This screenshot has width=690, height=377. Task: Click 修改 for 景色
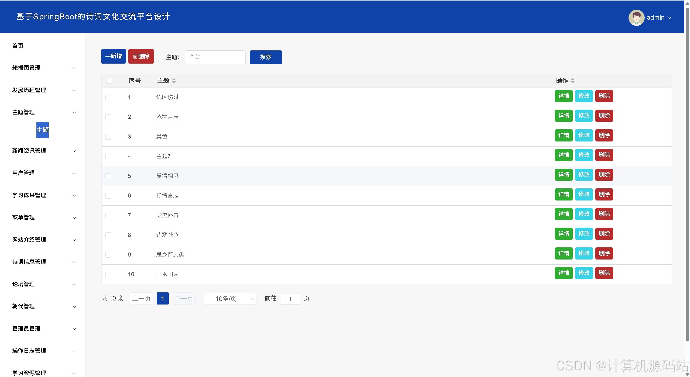pos(584,135)
